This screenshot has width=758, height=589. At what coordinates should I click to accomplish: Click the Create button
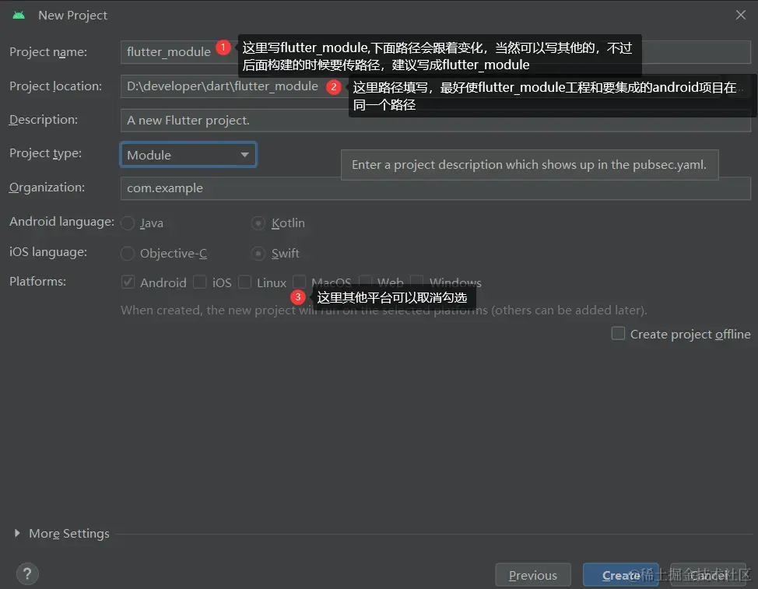[621, 575]
